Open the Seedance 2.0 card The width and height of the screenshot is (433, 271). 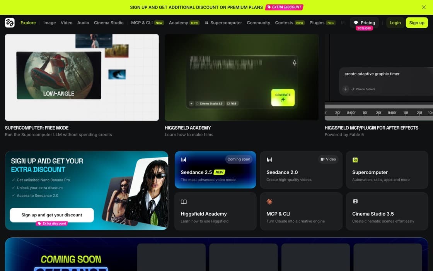[x=301, y=170]
